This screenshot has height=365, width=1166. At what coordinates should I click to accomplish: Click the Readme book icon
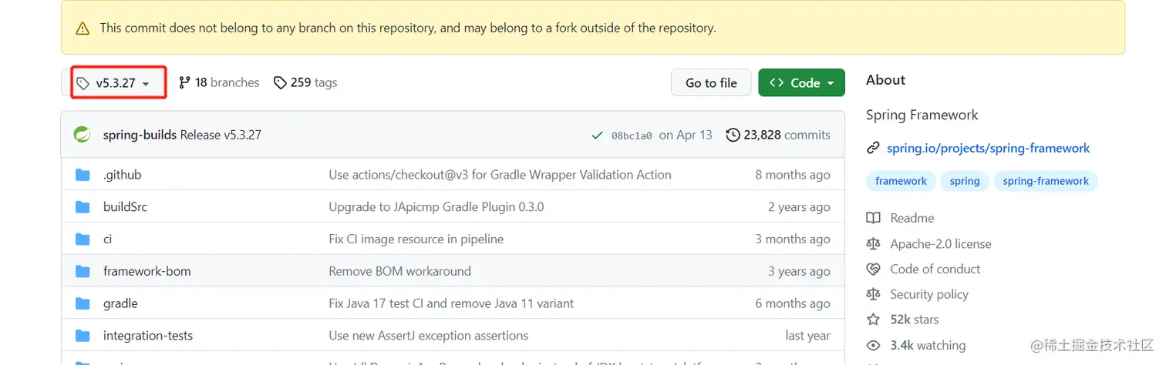pos(873,218)
